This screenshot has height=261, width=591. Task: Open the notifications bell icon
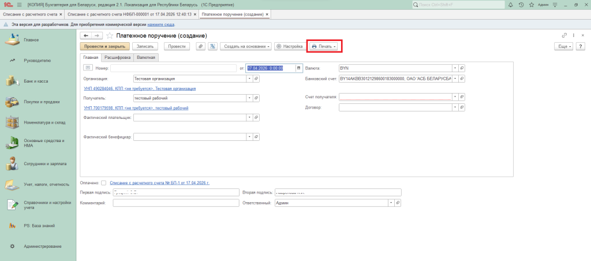[x=511, y=5]
